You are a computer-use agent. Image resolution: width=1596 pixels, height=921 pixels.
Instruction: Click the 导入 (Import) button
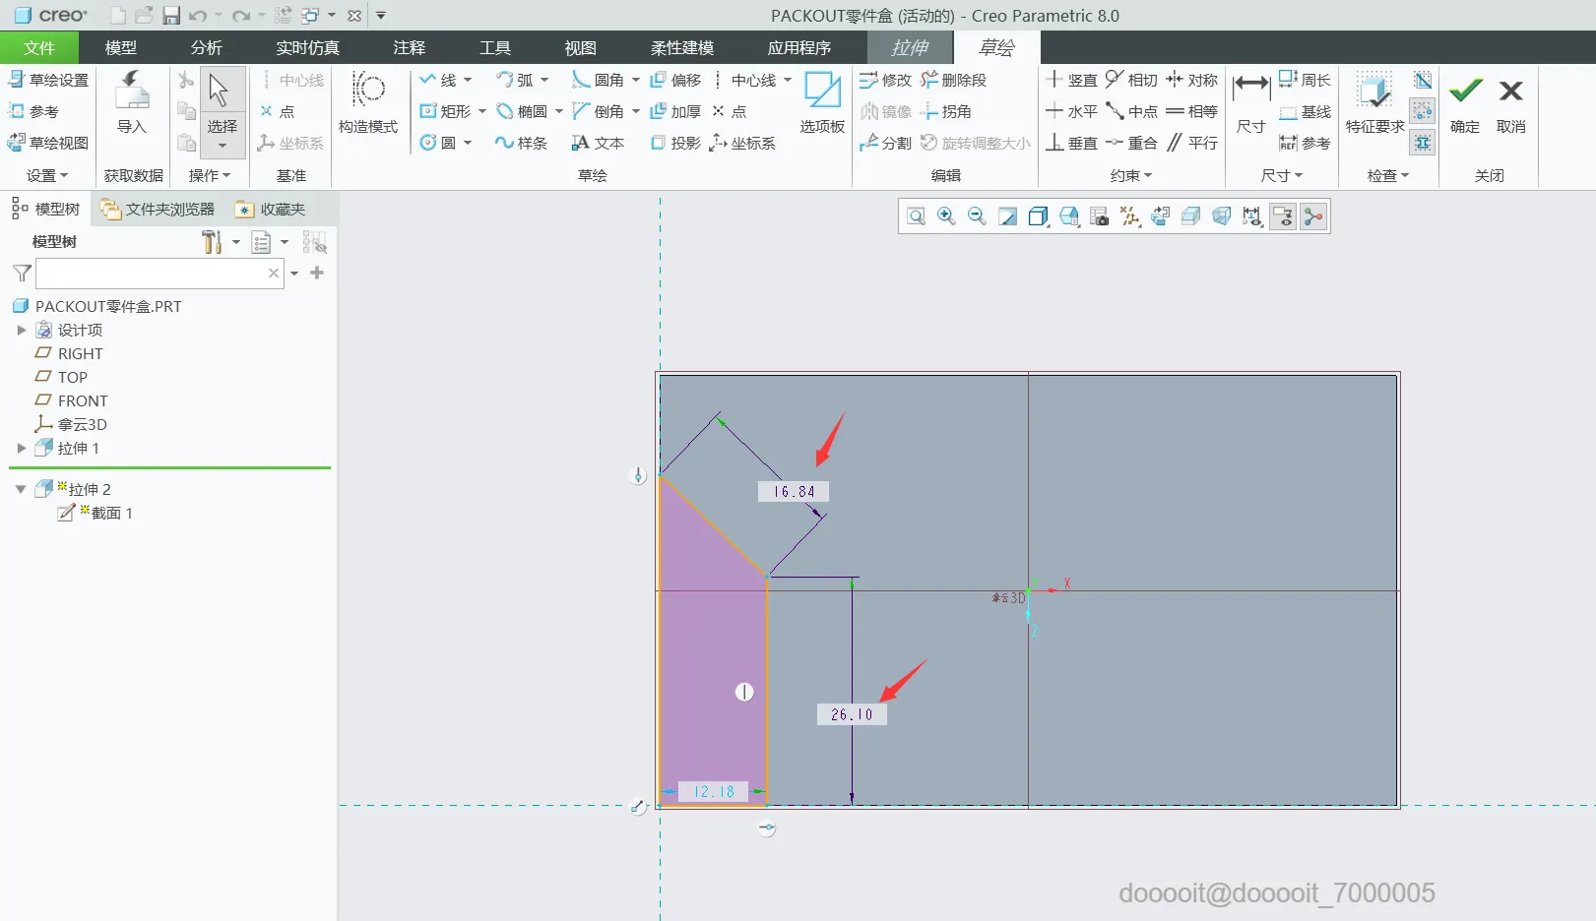[132, 103]
